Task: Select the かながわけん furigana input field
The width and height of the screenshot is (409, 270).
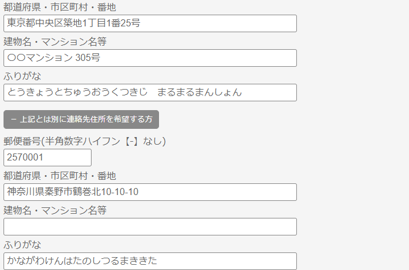Action: [150, 261]
